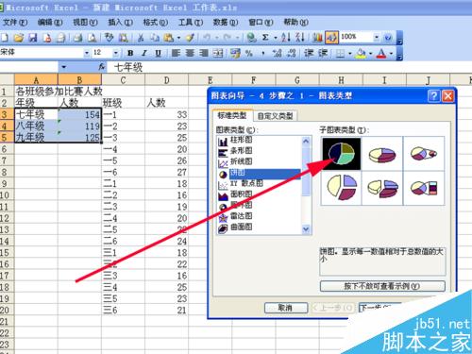Click Decrease Indent icon
The height and width of the screenshot is (354, 472).
point(309,53)
